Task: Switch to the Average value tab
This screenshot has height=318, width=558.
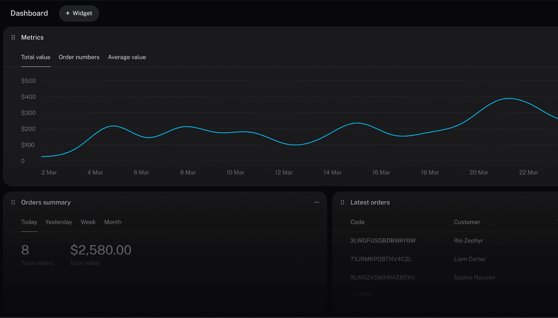Action: pos(127,57)
